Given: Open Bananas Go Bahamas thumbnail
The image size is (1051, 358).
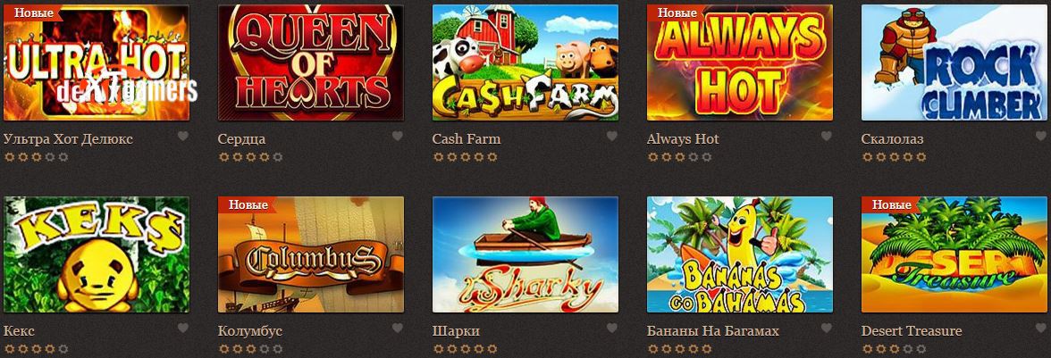Looking at the screenshot, I should tap(740, 254).
